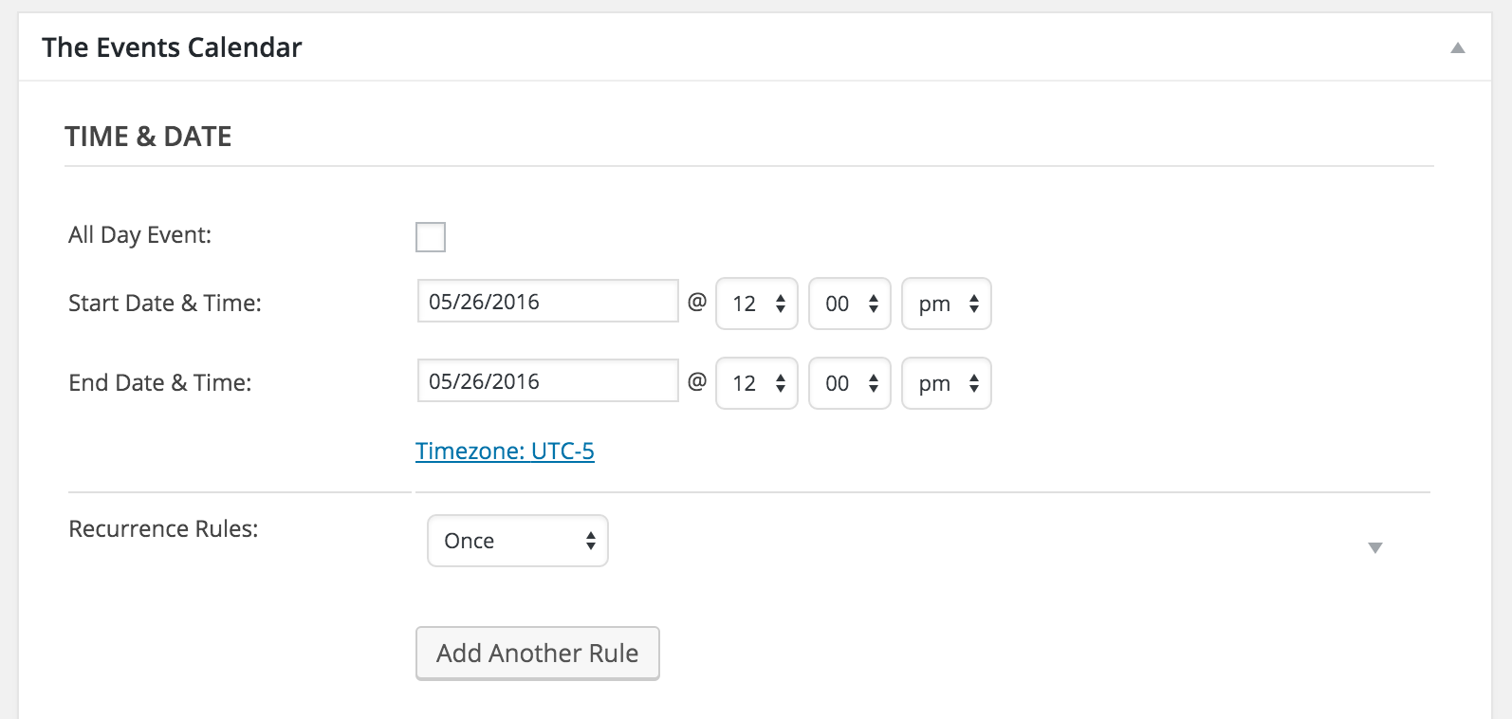The image size is (1512, 719).
Task: Click the TIME & DATE section heading
Action: [148, 137]
